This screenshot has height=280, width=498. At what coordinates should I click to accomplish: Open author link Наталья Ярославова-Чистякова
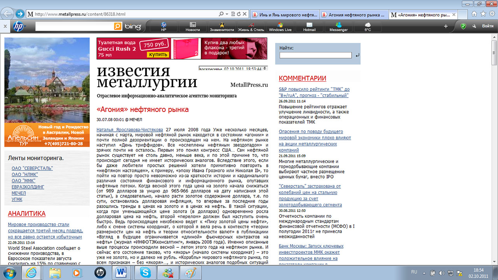coord(130,129)
